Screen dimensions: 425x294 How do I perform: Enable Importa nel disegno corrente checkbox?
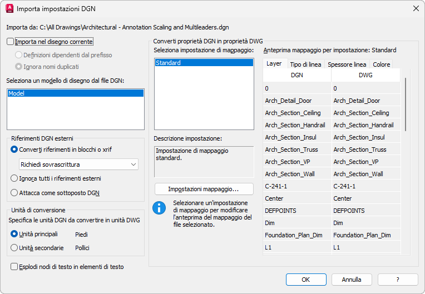click(11, 41)
